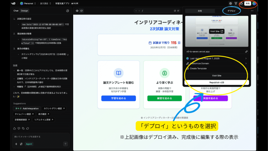Image resolution: width=268 pixels, height=151 pixels.
Task: Toggle the Agent mode chip
Action: pos(29,144)
